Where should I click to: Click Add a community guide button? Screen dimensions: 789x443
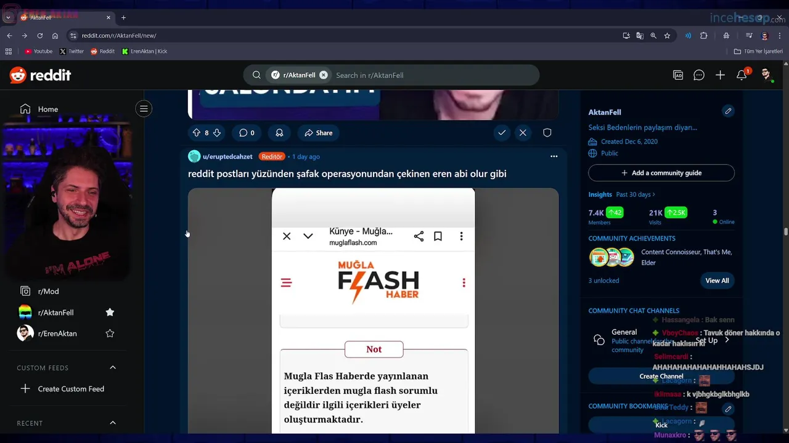pos(661,173)
